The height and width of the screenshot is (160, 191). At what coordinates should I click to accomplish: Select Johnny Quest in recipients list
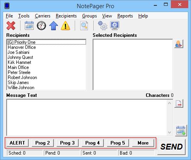pyautogui.click(x=46, y=57)
